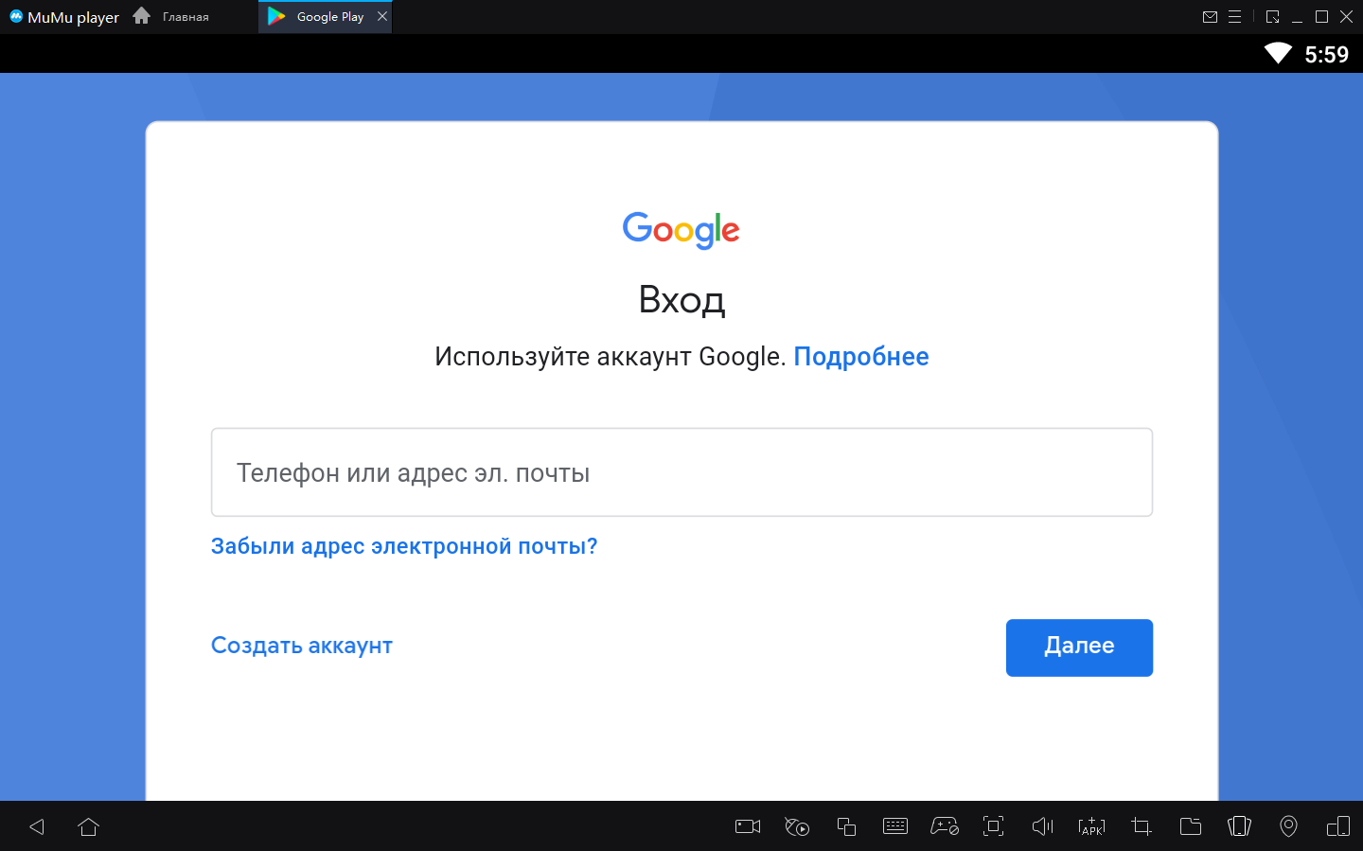Click the gamepad controller icon
This screenshot has height=851, width=1363.
click(x=945, y=826)
